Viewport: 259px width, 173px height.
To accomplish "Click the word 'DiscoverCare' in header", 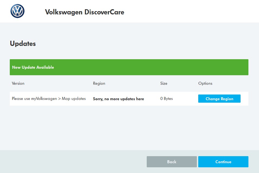I will [x=104, y=12].
